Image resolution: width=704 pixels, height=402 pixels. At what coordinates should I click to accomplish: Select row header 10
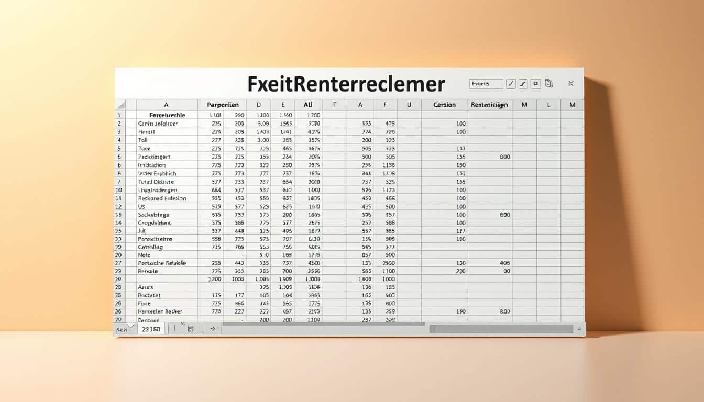[119, 190]
